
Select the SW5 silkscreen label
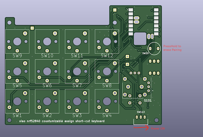pos(17,85)
